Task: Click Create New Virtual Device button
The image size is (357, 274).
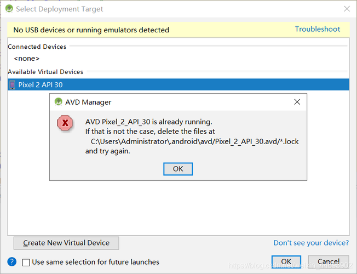Action: 66,243
